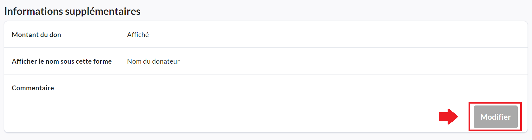Select the "Montant du don" row label

[x=36, y=35]
